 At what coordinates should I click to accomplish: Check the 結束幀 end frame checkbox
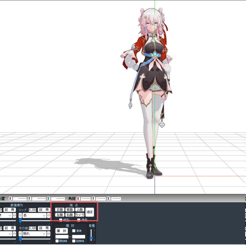pyautogui.click(x=74, y=241)
